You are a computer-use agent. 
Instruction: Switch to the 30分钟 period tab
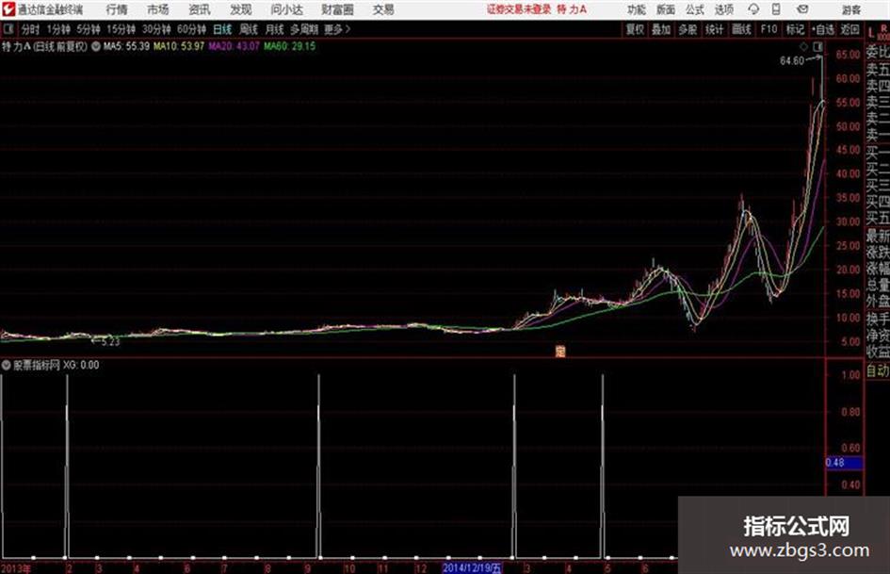point(156,29)
